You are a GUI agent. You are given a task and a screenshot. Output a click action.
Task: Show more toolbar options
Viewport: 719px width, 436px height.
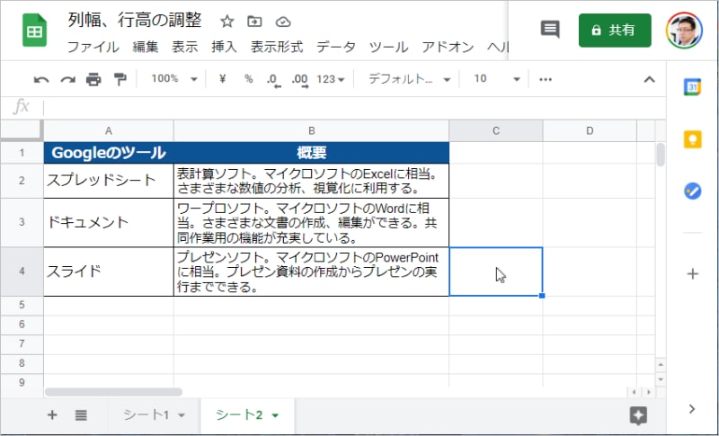(546, 79)
